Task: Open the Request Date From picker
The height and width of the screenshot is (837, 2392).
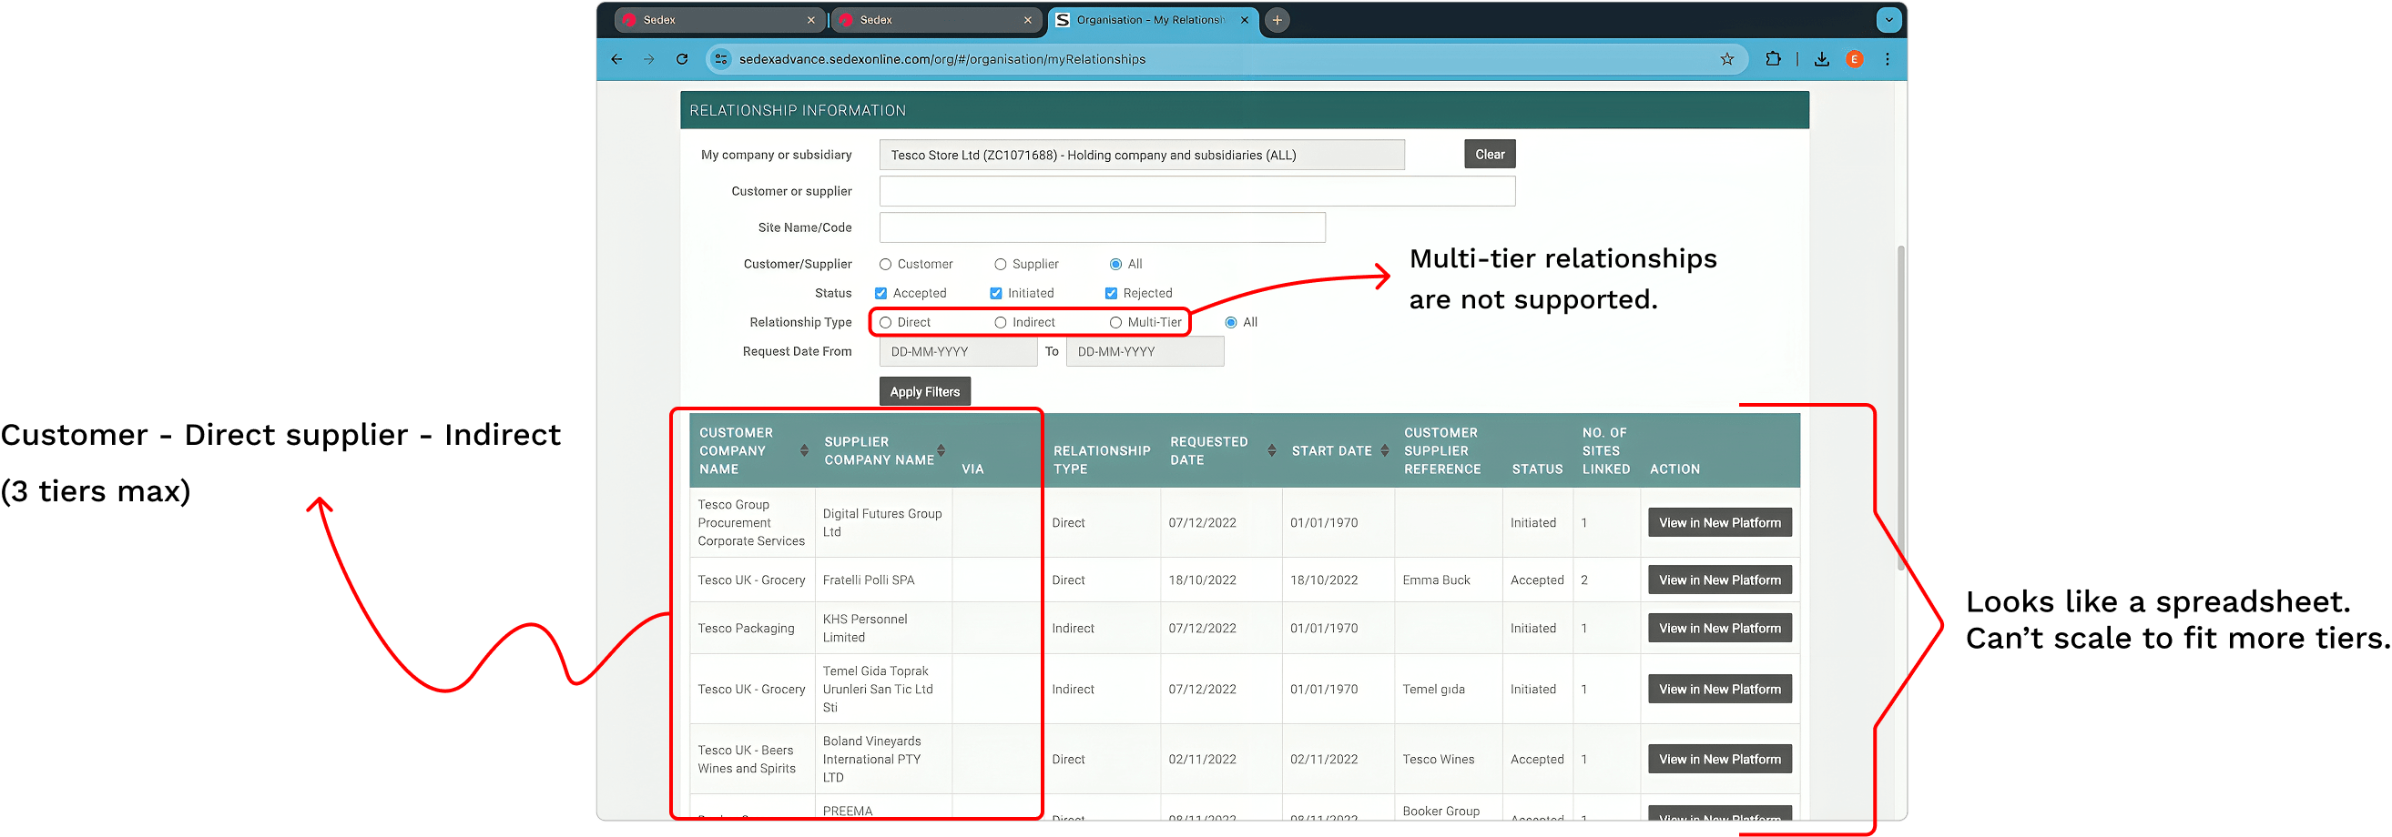Action: (x=957, y=352)
